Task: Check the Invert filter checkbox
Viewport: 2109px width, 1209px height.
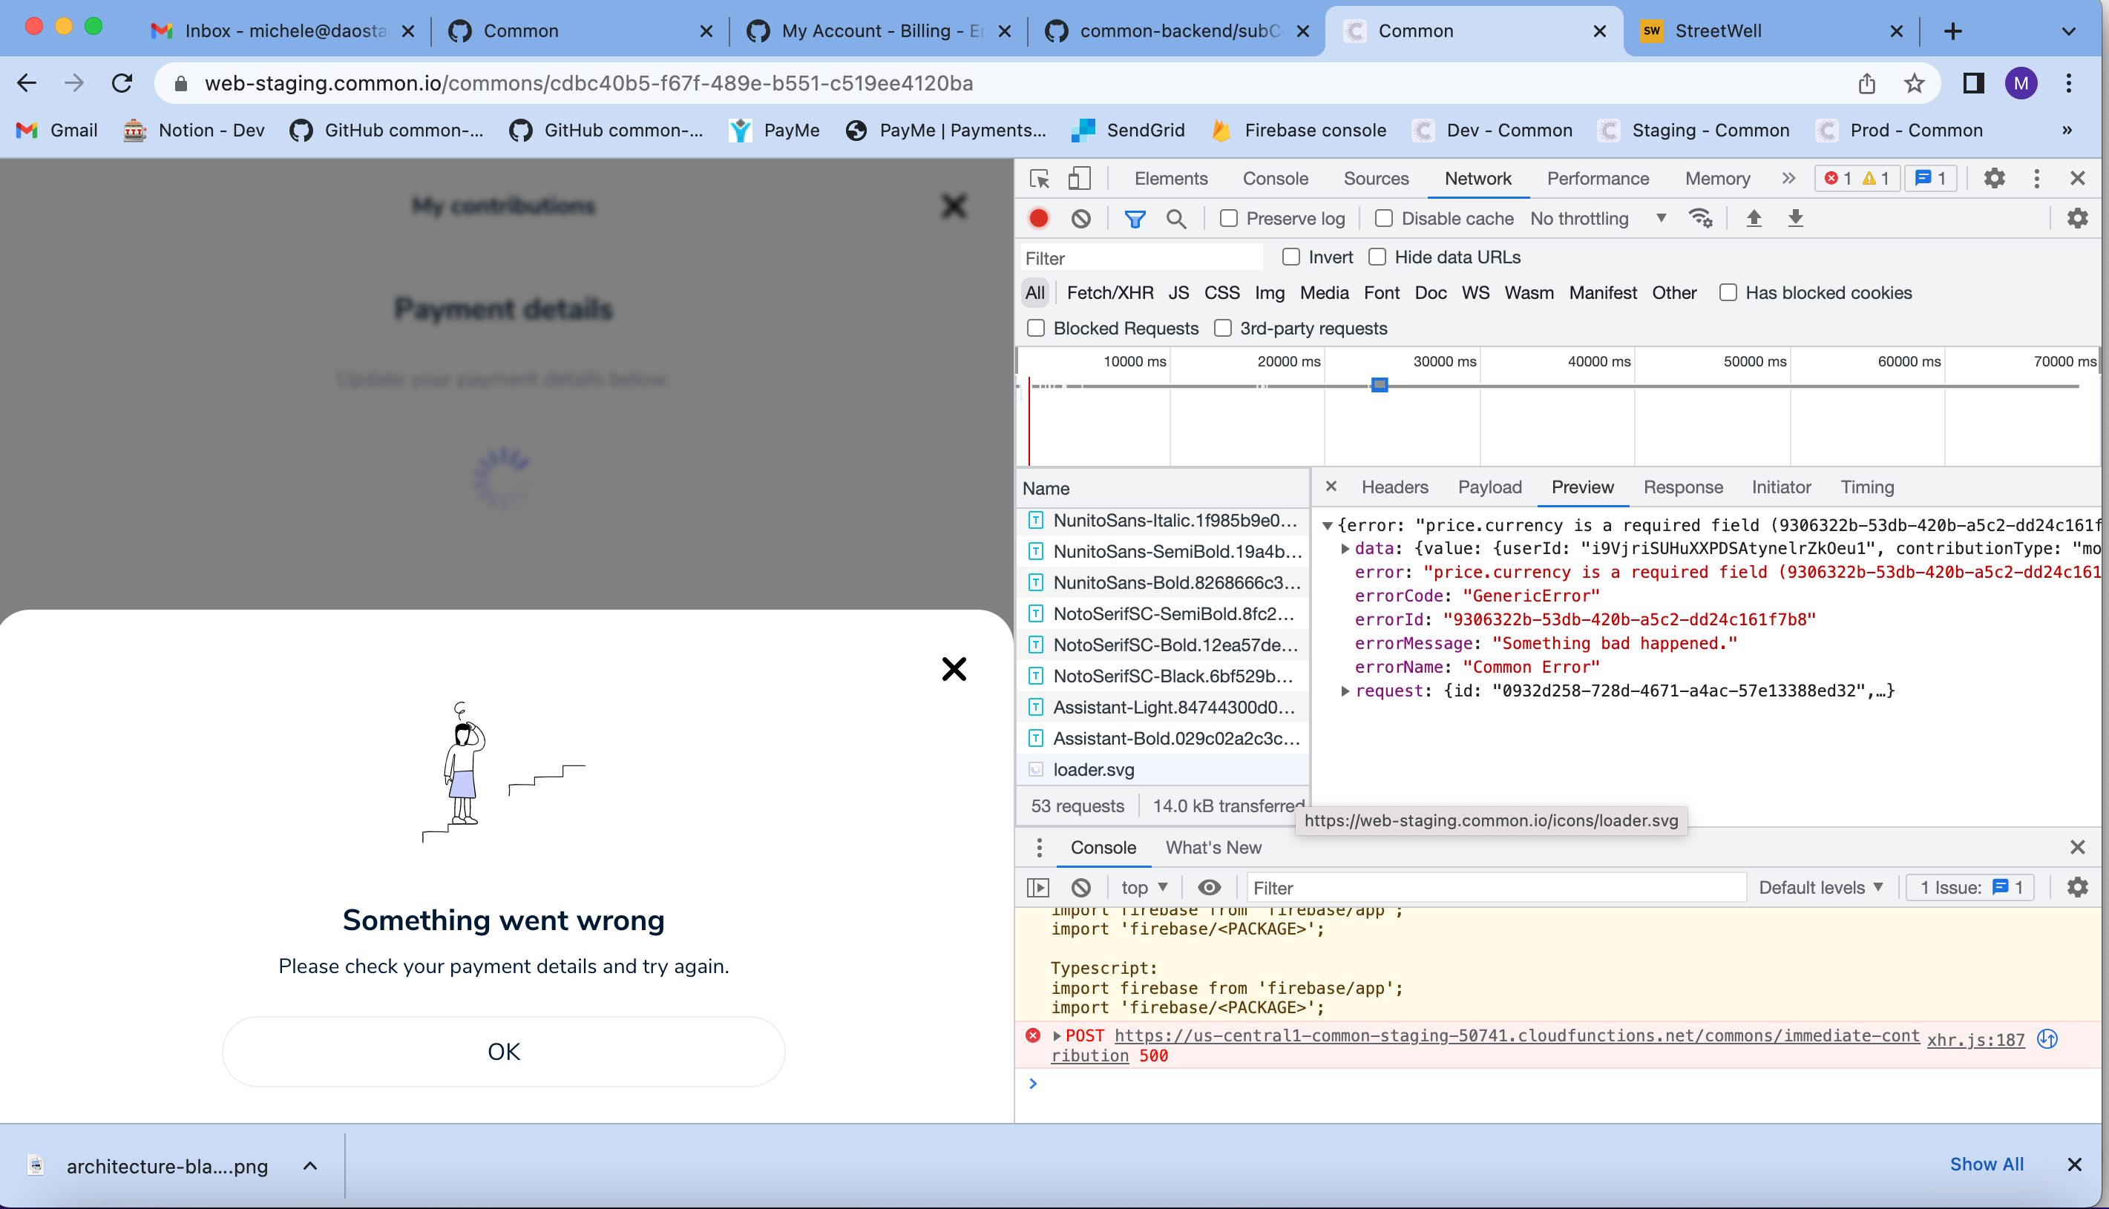Action: [x=1290, y=257]
